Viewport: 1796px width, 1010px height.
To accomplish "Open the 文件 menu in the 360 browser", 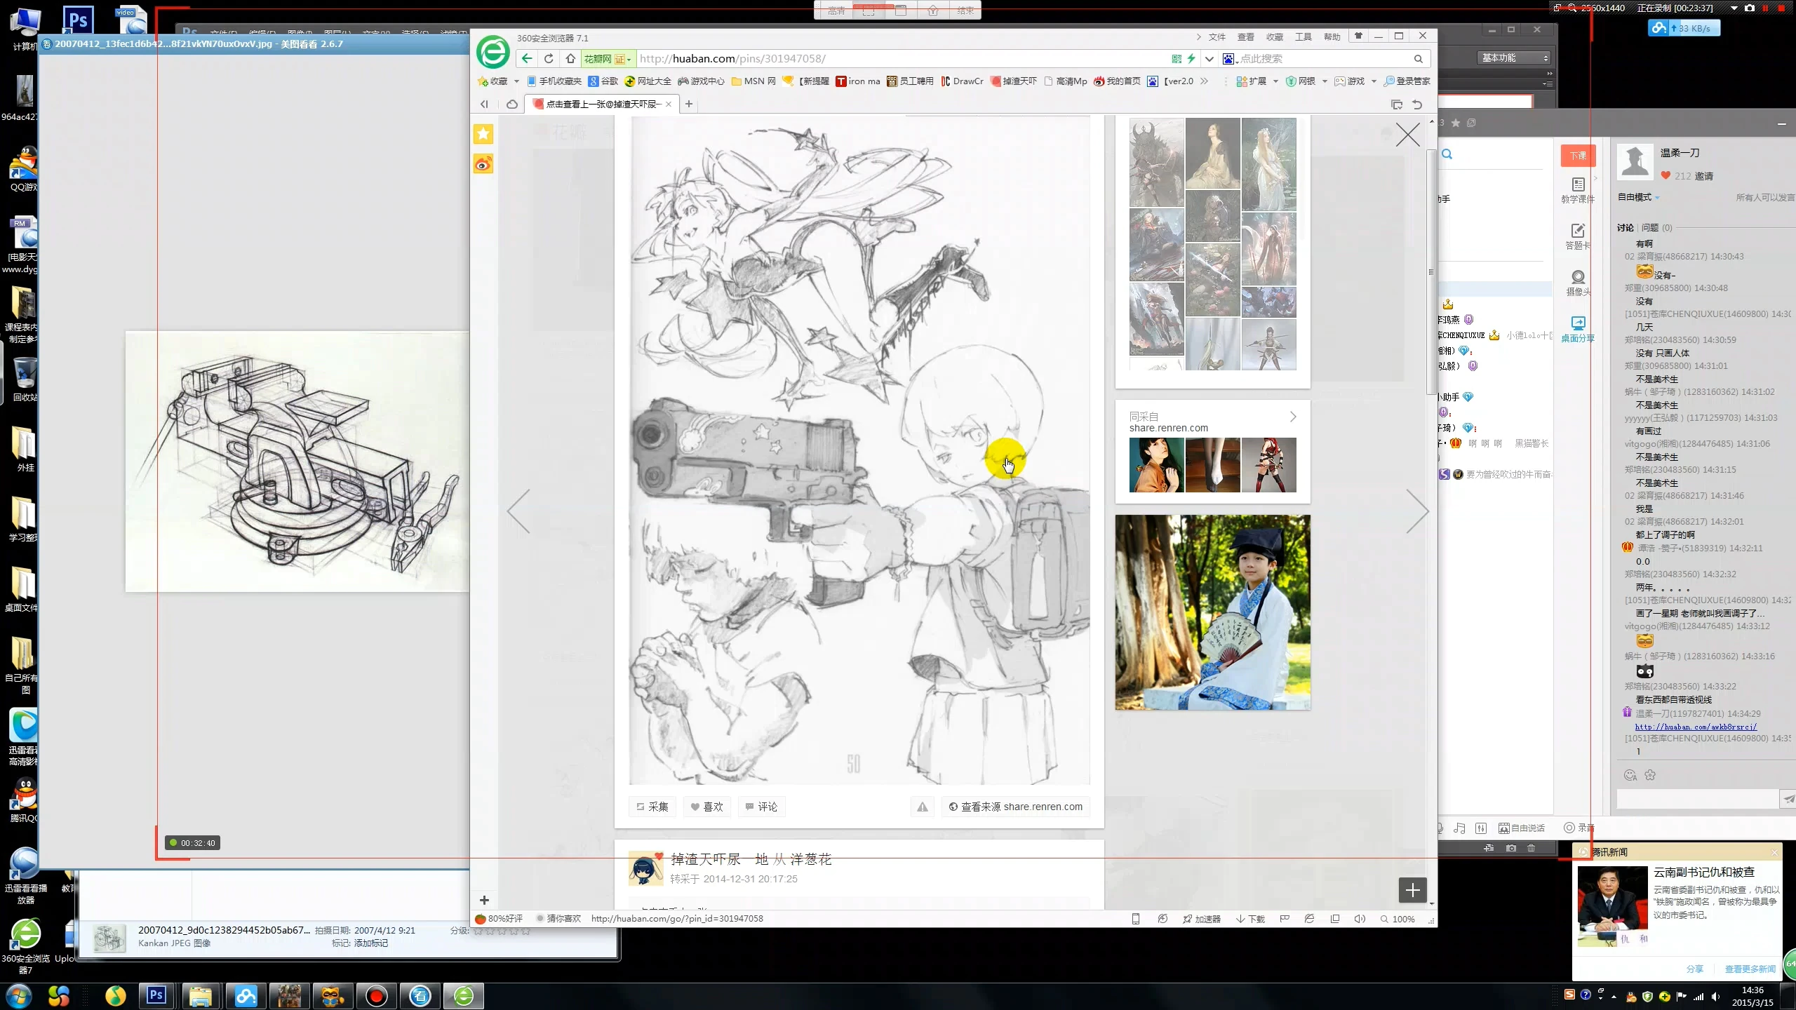I will coord(1217,37).
